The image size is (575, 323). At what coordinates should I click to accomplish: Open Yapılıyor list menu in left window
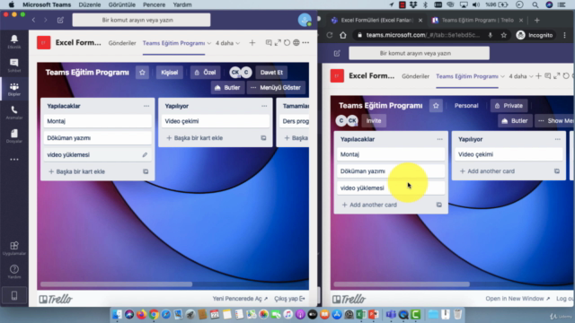point(264,106)
